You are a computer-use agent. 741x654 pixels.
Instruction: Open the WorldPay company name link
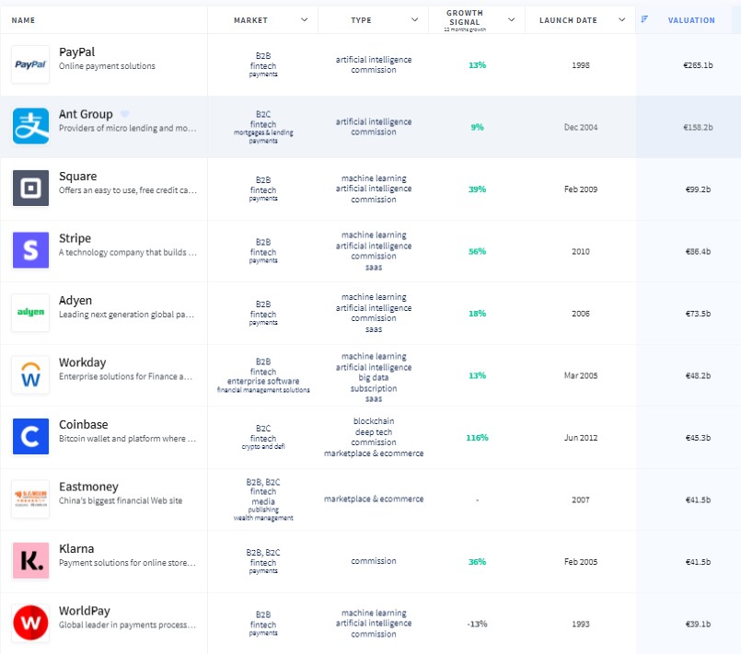84,611
